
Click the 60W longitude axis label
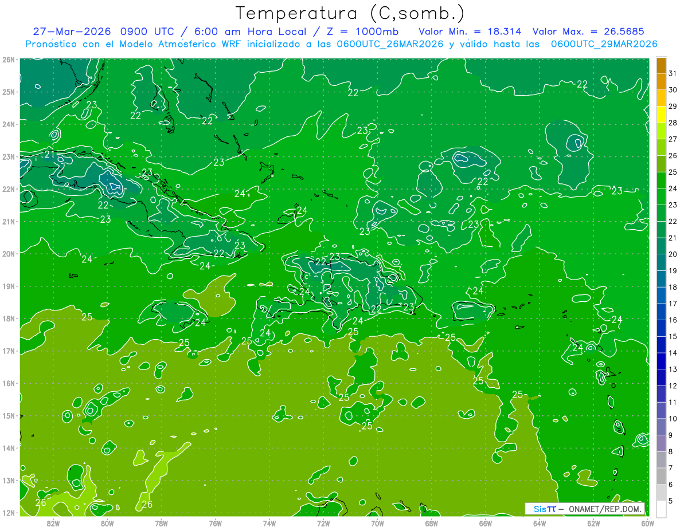click(647, 522)
